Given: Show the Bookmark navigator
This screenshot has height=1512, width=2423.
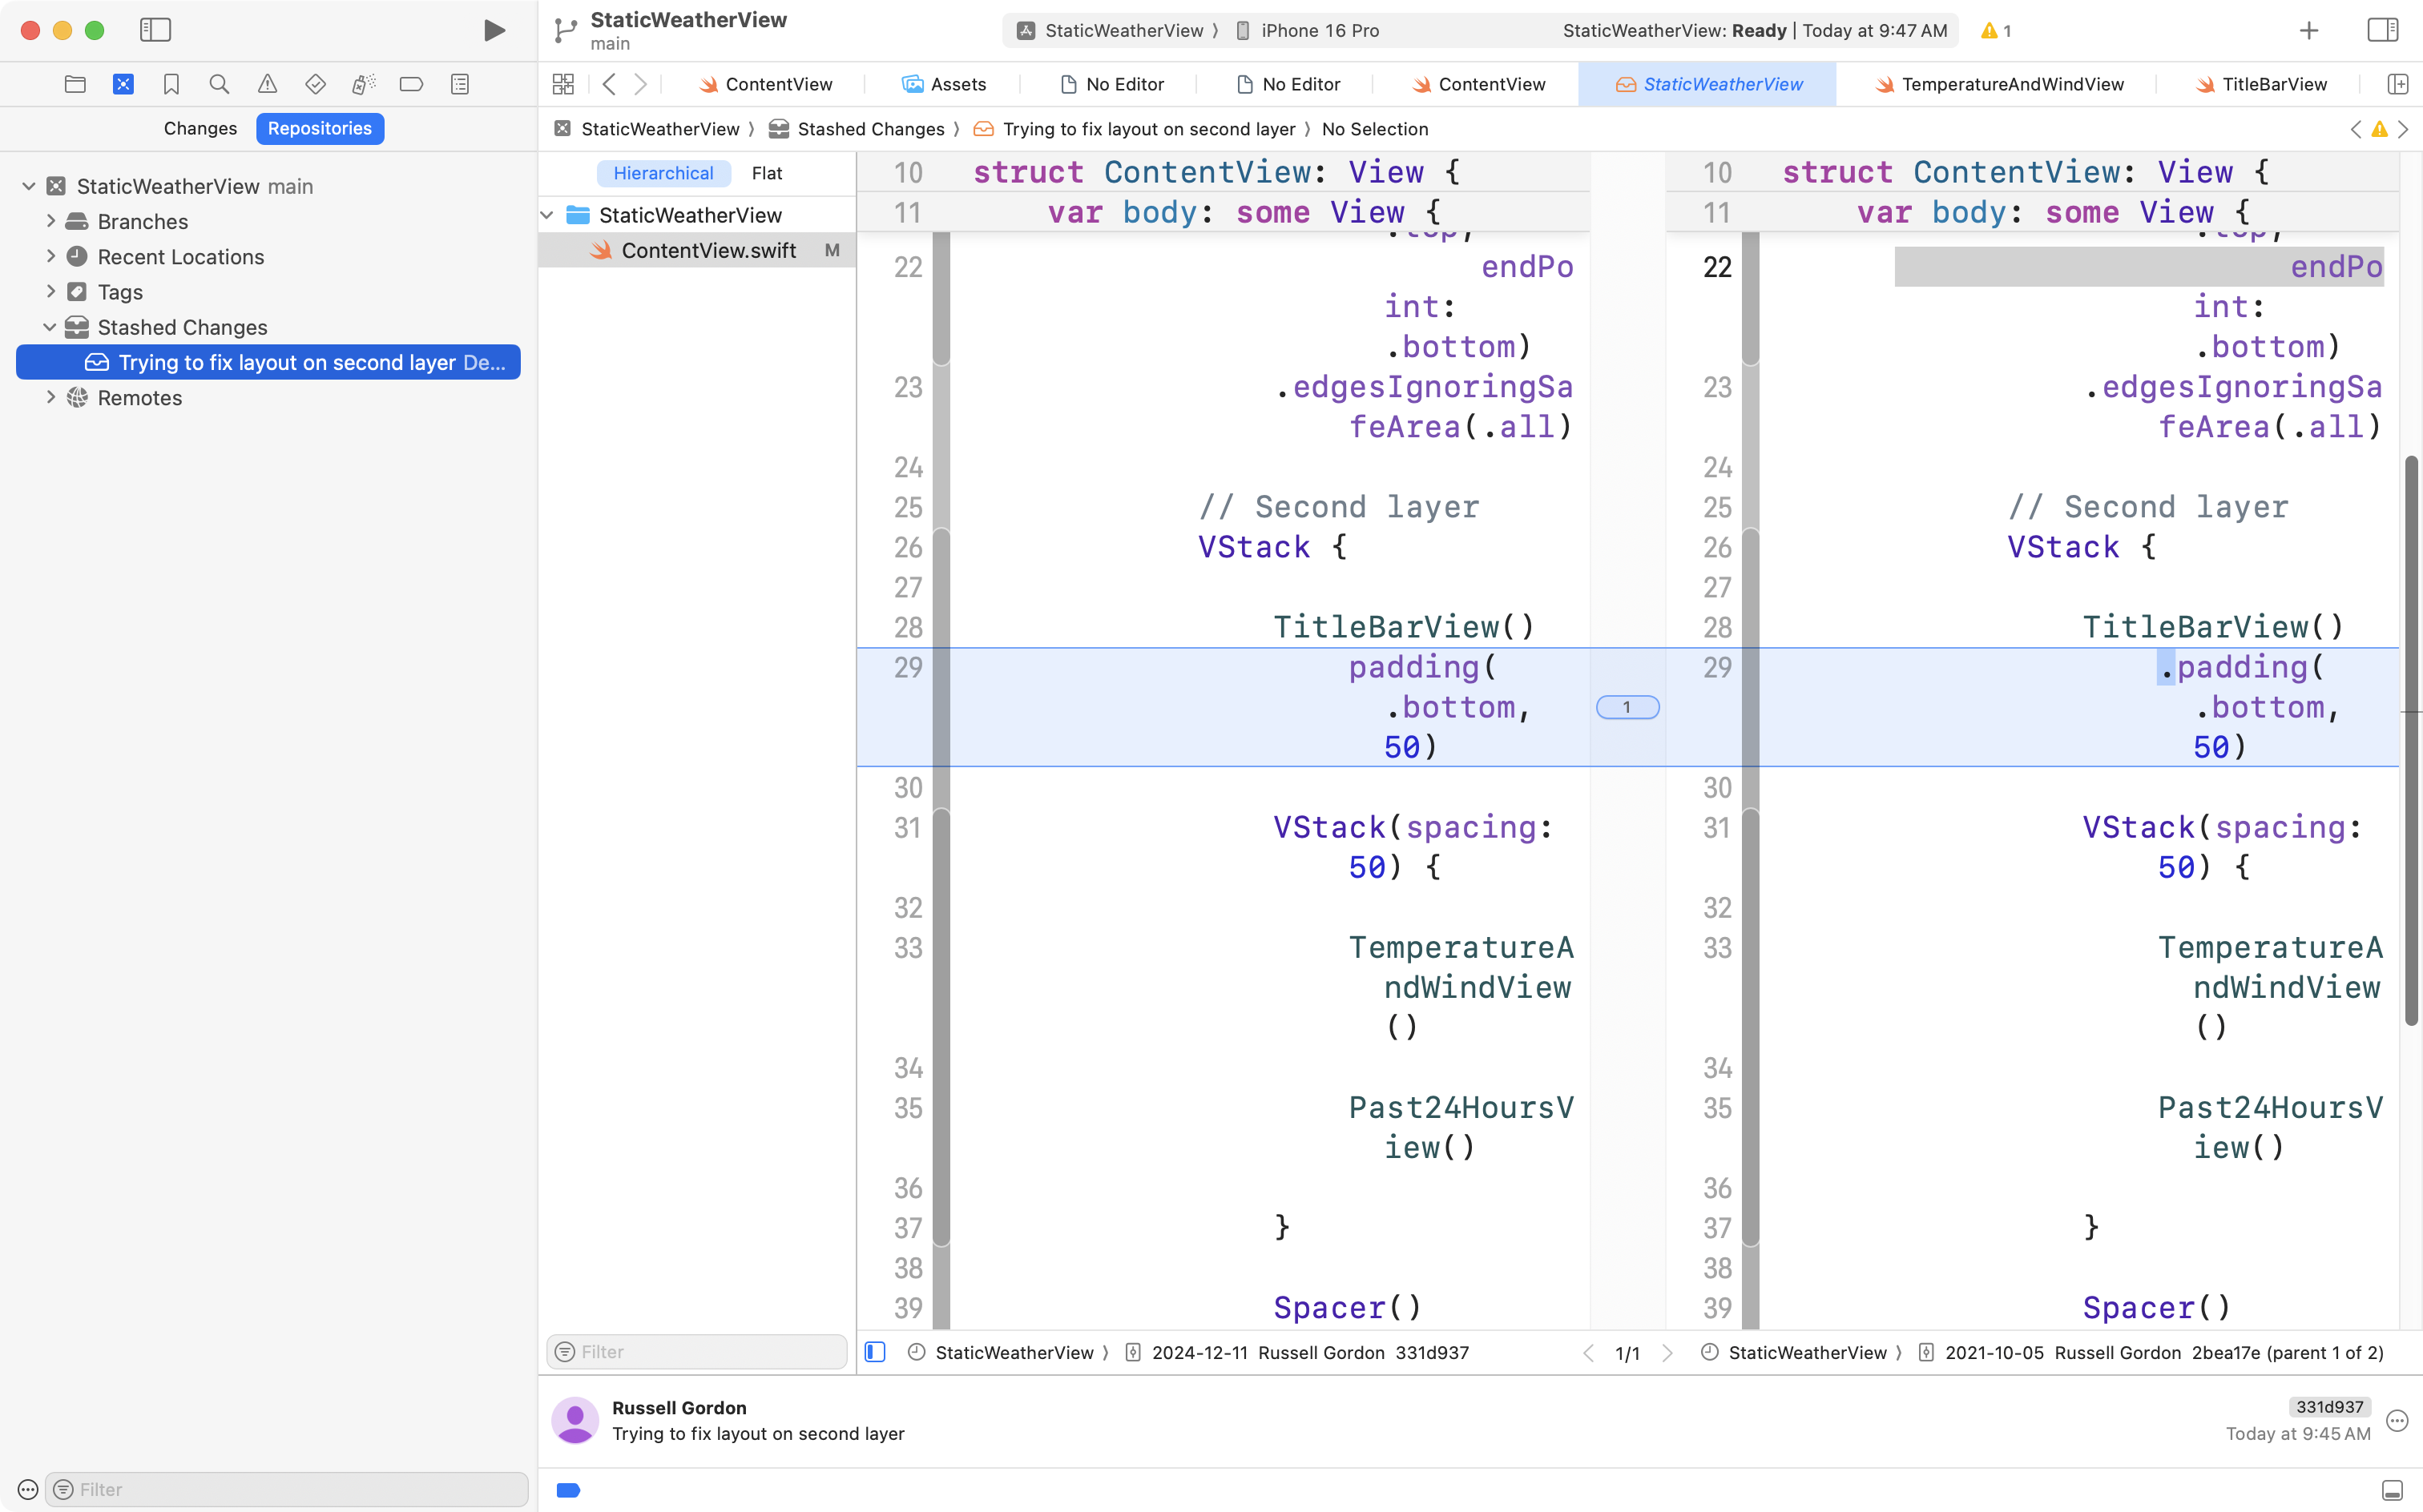Looking at the screenshot, I should tap(171, 84).
